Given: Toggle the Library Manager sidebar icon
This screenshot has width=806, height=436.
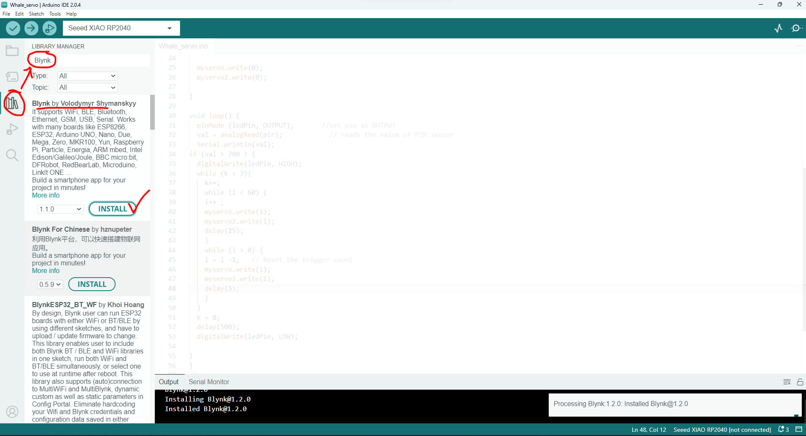Looking at the screenshot, I should click(x=12, y=103).
